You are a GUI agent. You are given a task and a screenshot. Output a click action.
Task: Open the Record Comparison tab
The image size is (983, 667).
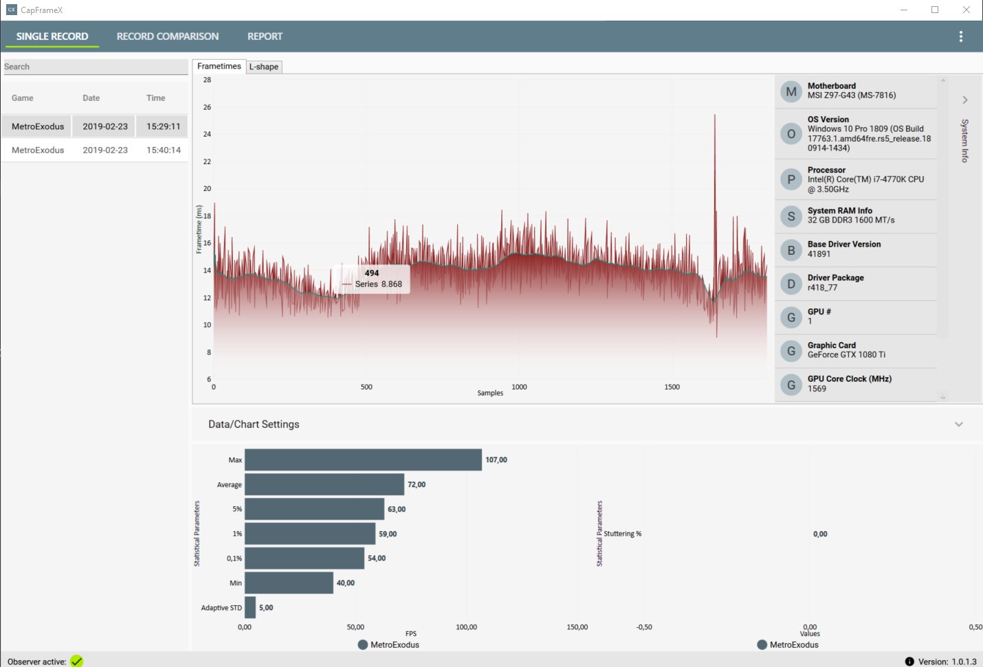(x=168, y=36)
